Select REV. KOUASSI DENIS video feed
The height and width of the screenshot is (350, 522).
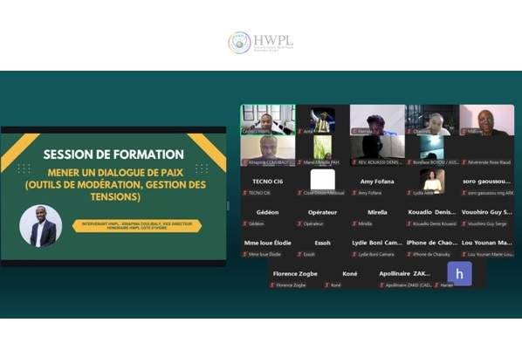point(377,150)
